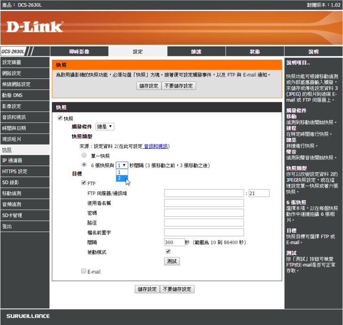Select the 6 張快照 radio button
The height and width of the screenshot is (325, 343).
[84, 165]
